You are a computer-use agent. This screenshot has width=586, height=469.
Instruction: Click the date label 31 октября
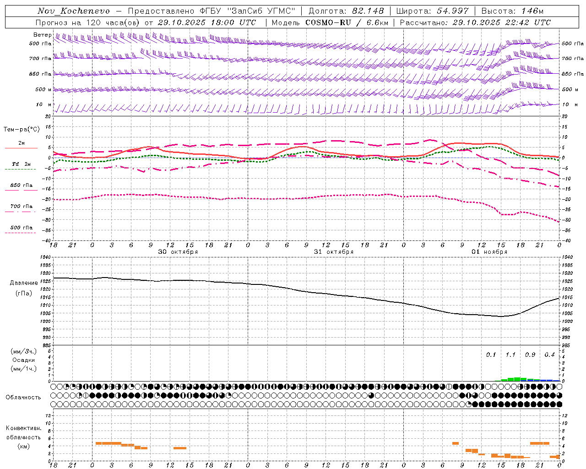[x=334, y=252]
